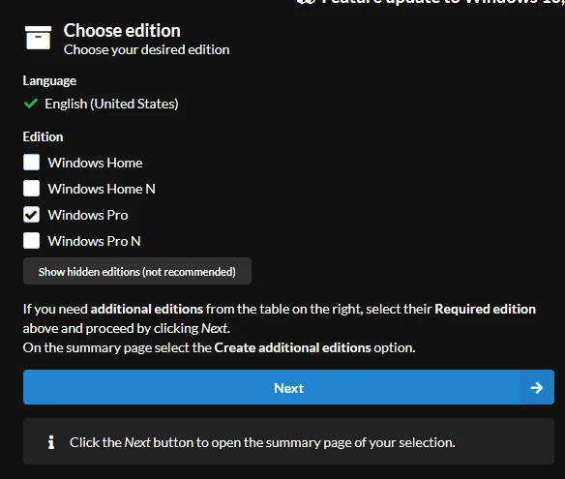Viewport: 565px width, 479px height.
Task: Click the Create additional editions bold text
Action: [292, 347]
